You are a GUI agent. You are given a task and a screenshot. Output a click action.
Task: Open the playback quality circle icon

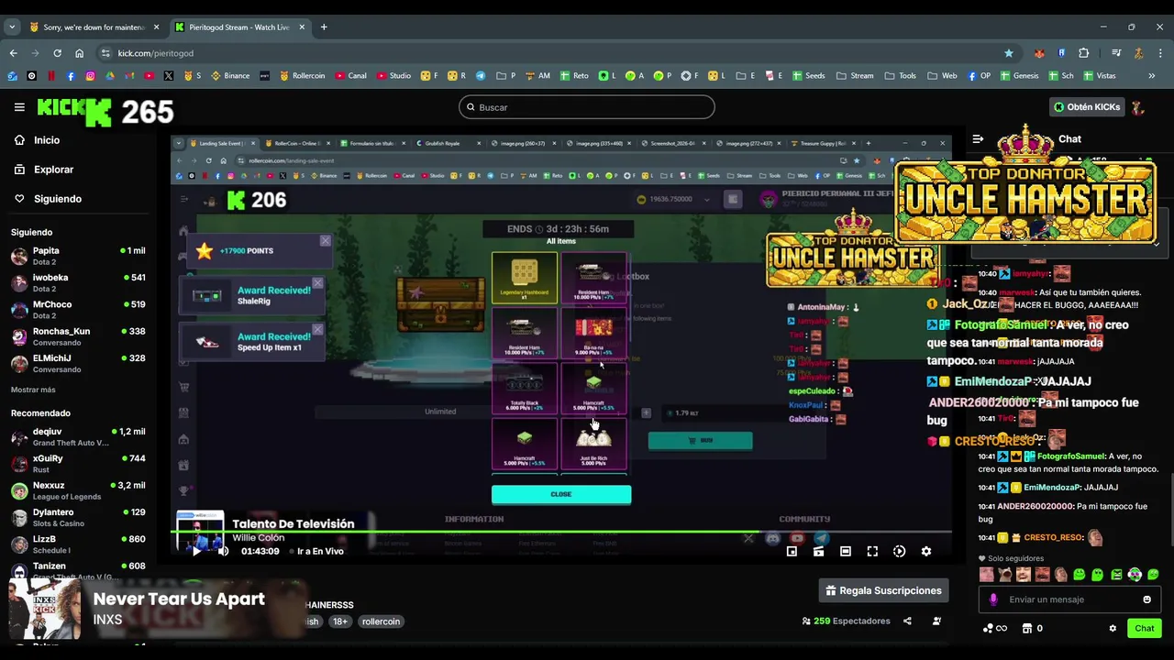tap(899, 551)
